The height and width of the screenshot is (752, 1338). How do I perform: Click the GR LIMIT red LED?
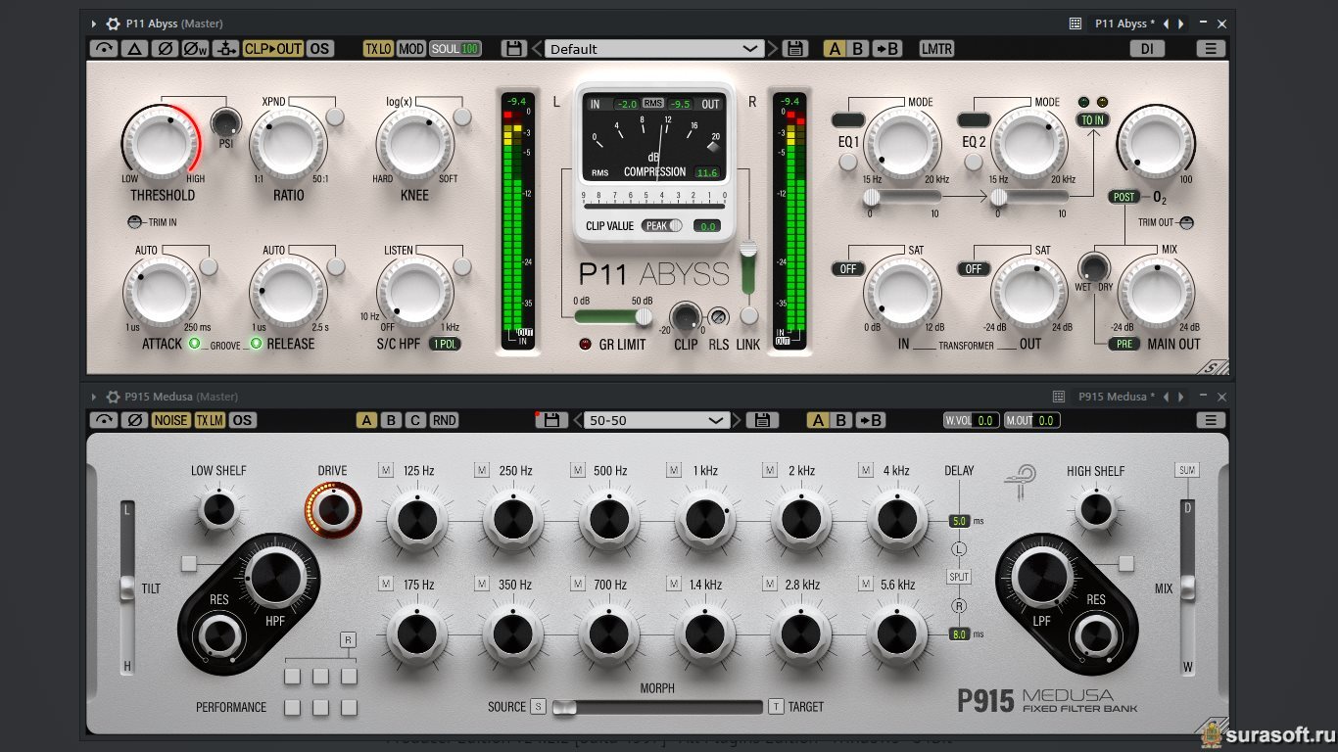coord(586,344)
